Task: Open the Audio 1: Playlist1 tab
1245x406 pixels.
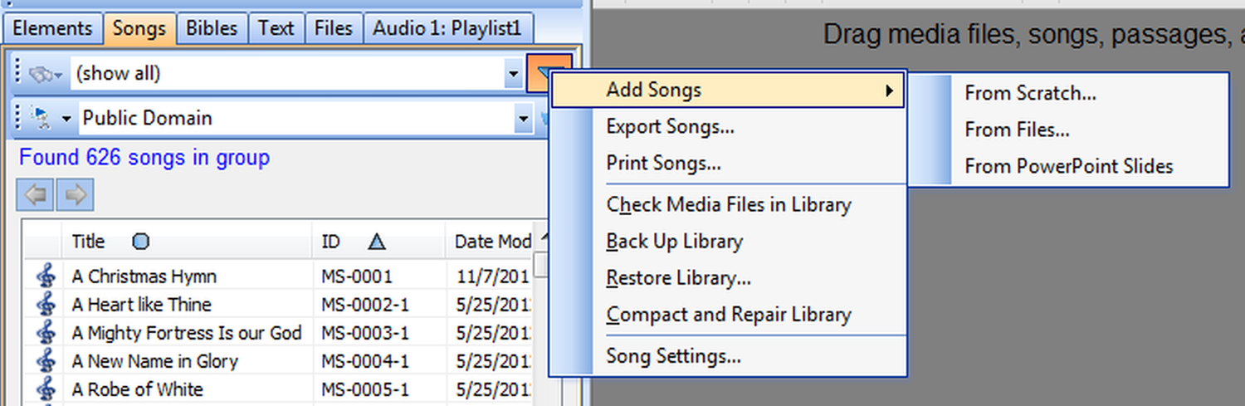Action: [447, 28]
